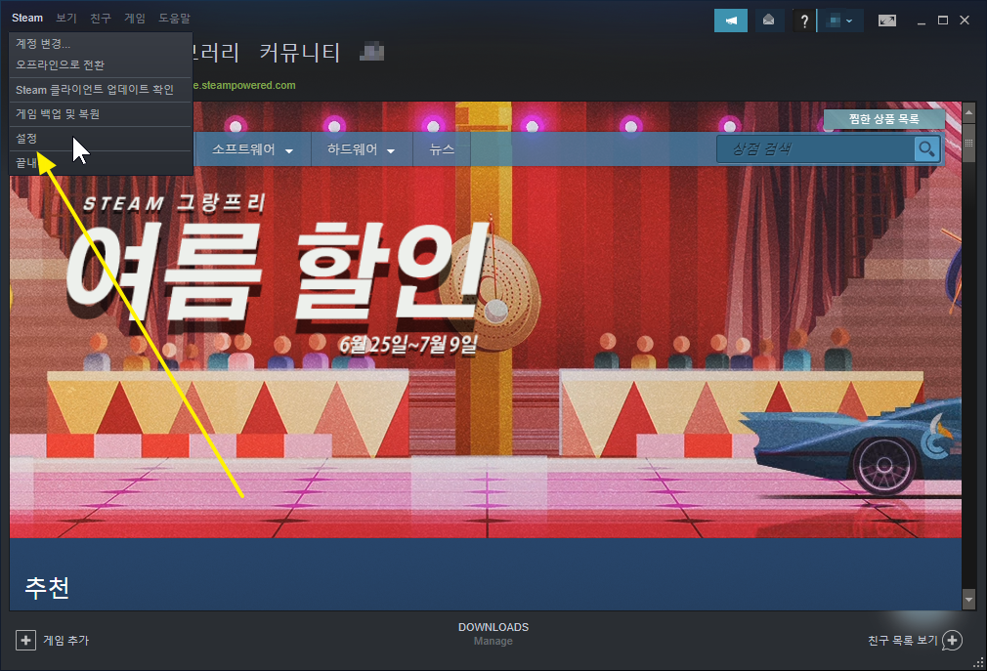Screen dimensions: 987x671
Task: Click the 게임 추가 label
Action: [66, 640]
